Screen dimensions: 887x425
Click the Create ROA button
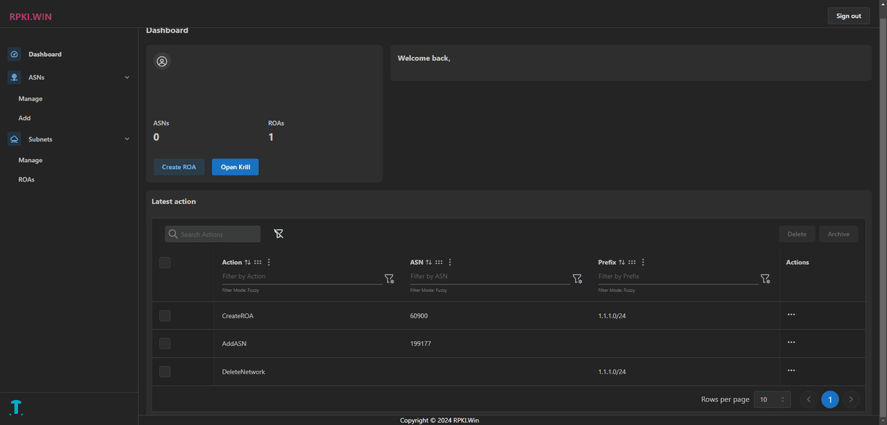179,167
